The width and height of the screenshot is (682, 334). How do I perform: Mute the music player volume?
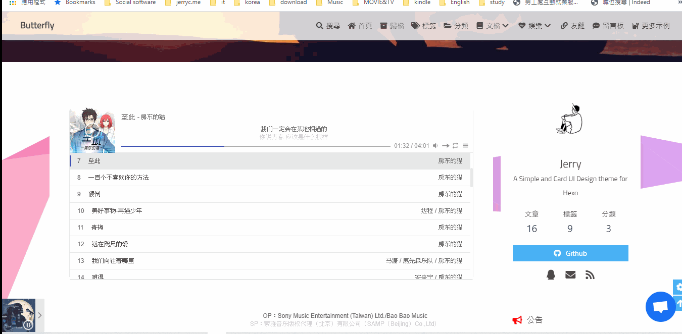(435, 146)
